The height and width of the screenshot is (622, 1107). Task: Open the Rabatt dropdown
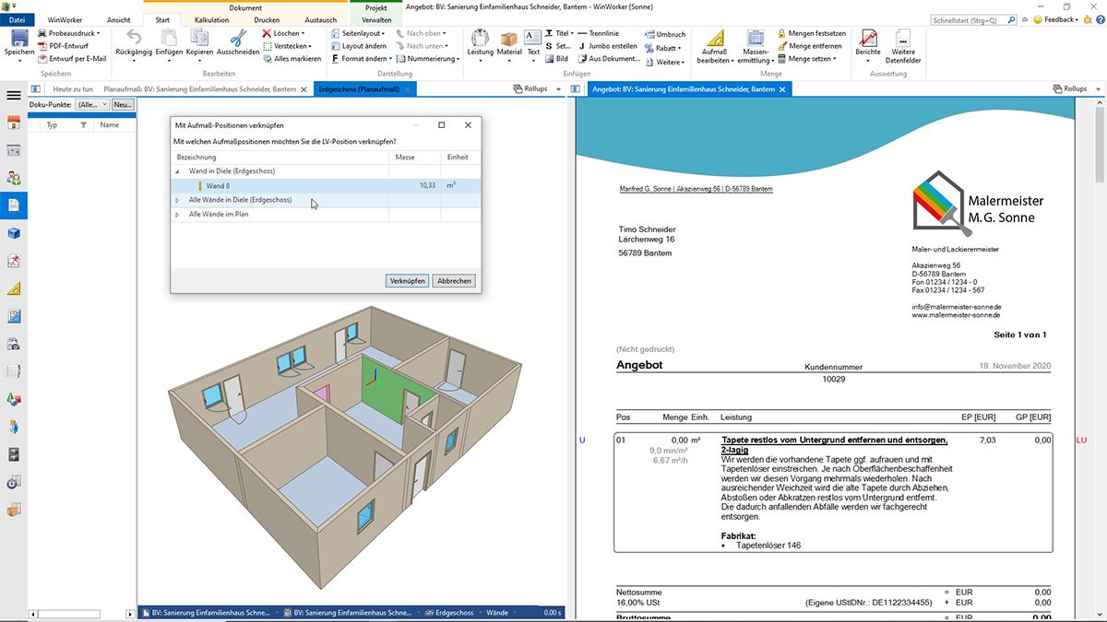click(665, 48)
